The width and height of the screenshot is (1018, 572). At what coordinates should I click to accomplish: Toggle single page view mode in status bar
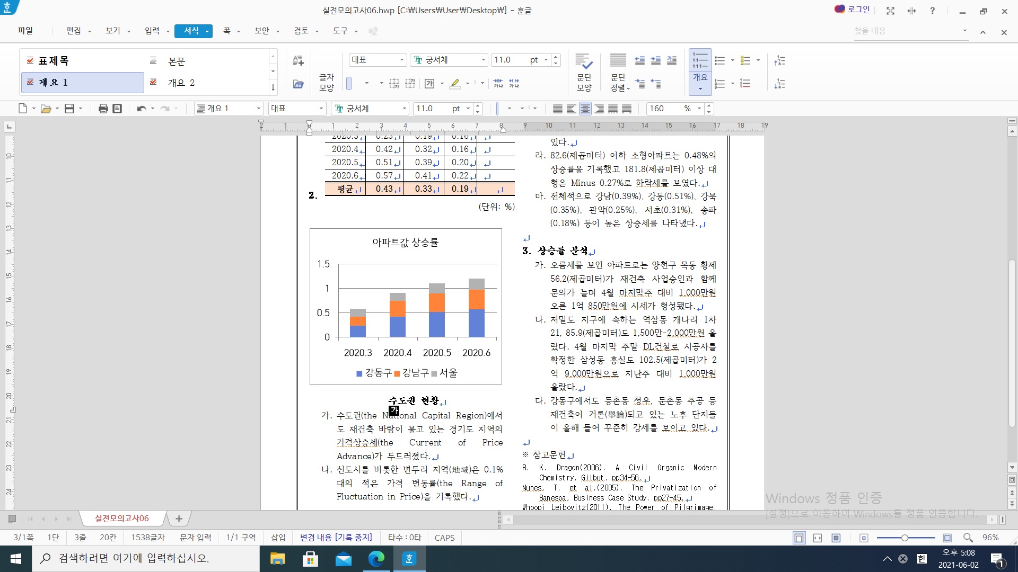[x=798, y=538]
